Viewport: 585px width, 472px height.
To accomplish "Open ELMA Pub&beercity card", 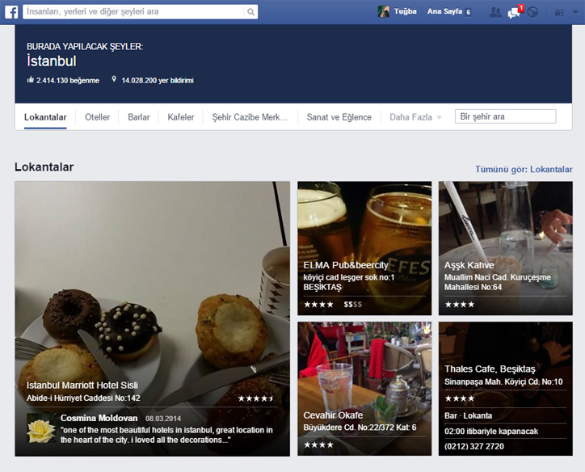I will 364,248.
